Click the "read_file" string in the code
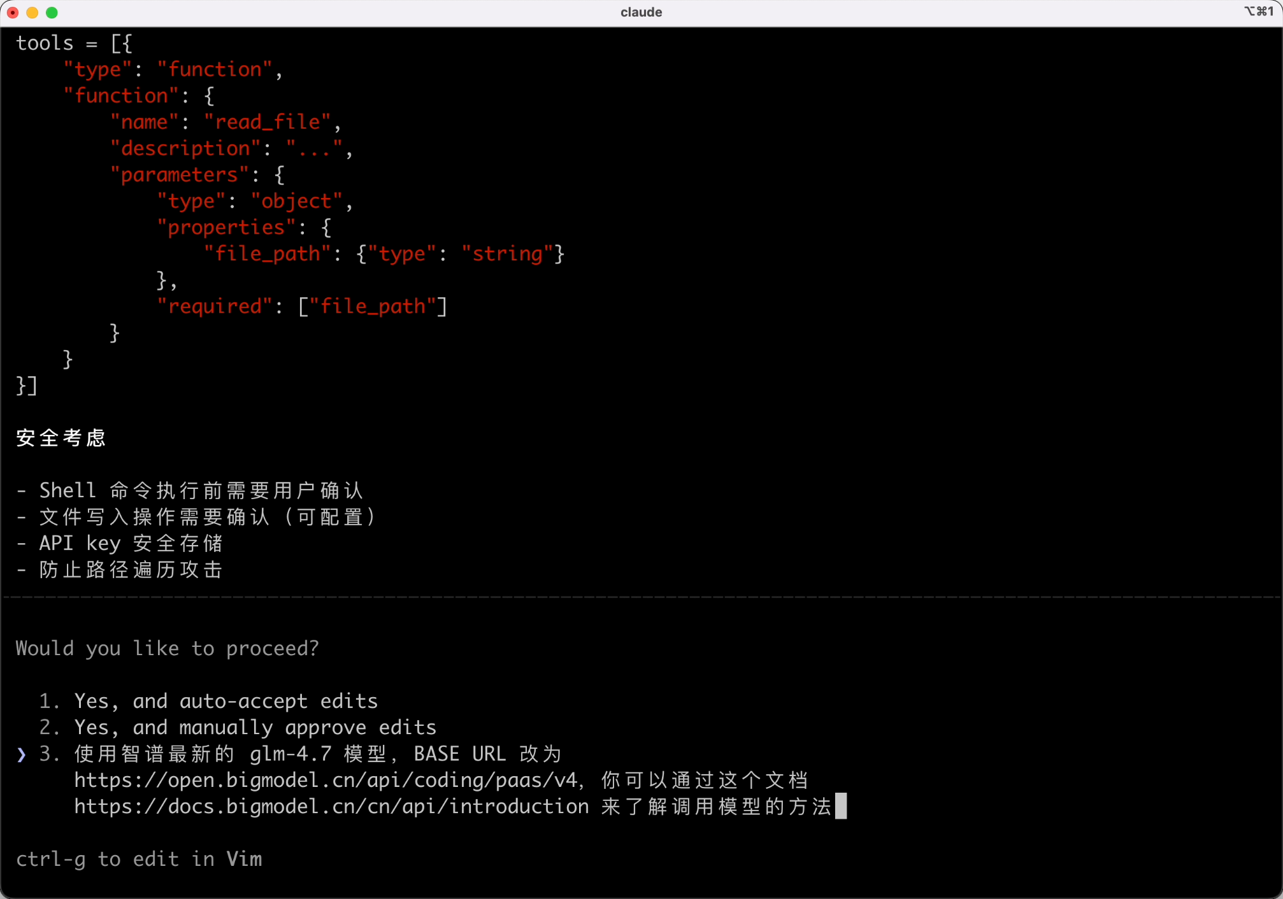The width and height of the screenshot is (1283, 899). pos(268,122)
